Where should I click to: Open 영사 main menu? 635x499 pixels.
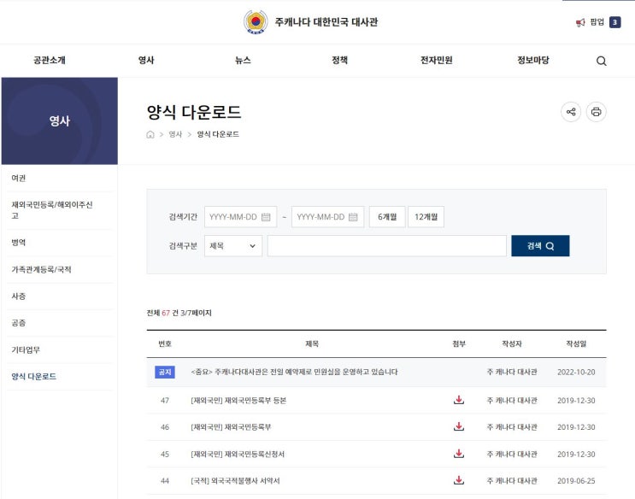pos(146,61)
